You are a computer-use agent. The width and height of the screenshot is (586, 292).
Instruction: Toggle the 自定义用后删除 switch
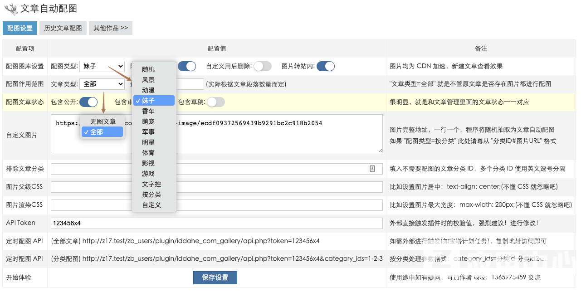point(262,66)
